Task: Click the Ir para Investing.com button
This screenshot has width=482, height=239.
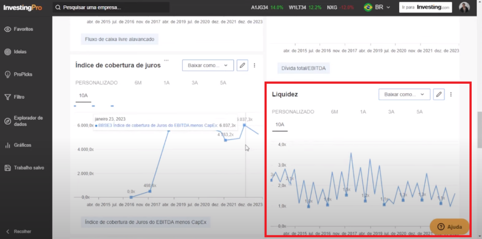Action: coord(426,8)
